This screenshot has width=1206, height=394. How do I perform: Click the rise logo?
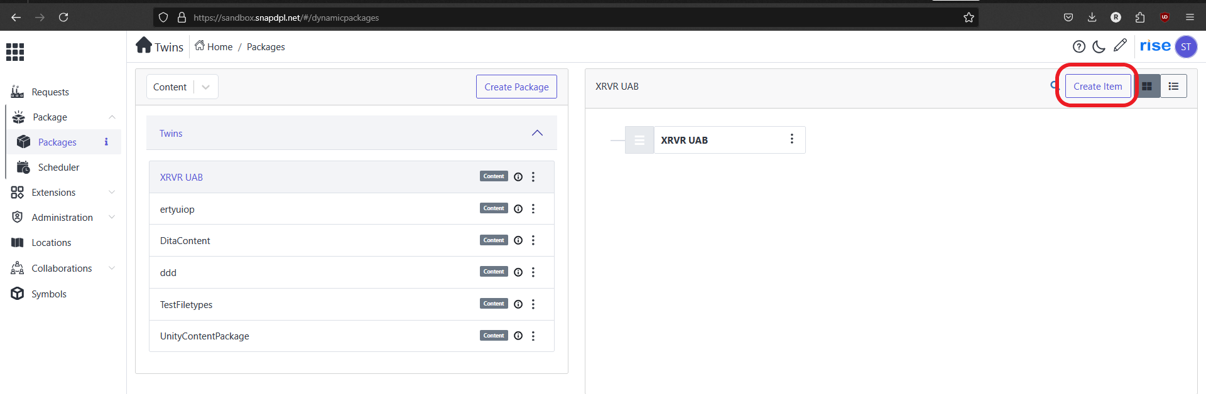pyautogui.click(x=1155, y=46)
